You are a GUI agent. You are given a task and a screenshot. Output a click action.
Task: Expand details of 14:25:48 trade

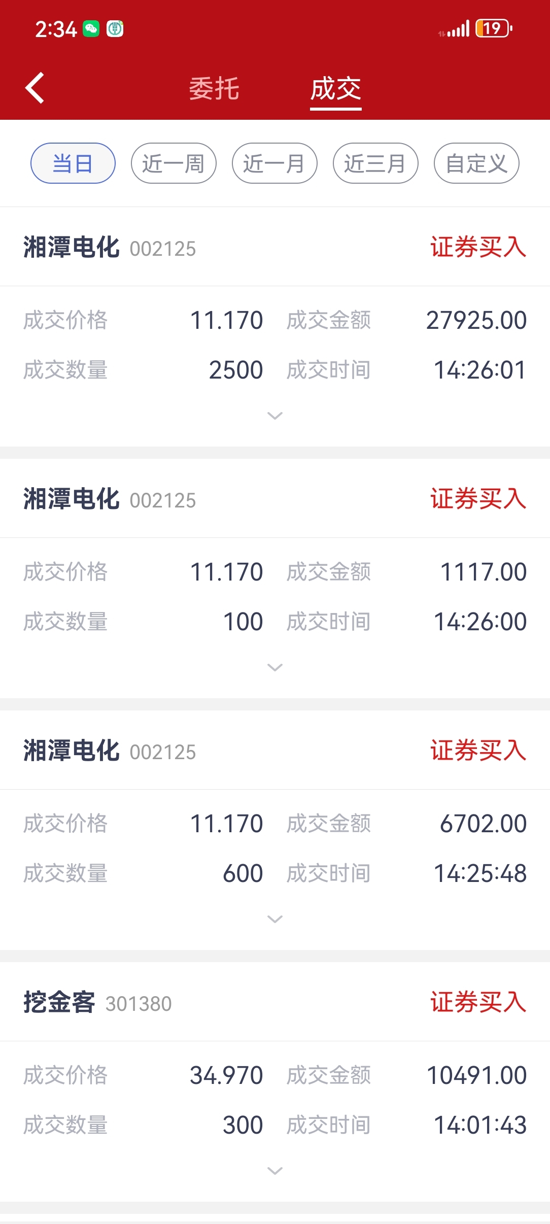pyautogui.click(x=275, y=920)
